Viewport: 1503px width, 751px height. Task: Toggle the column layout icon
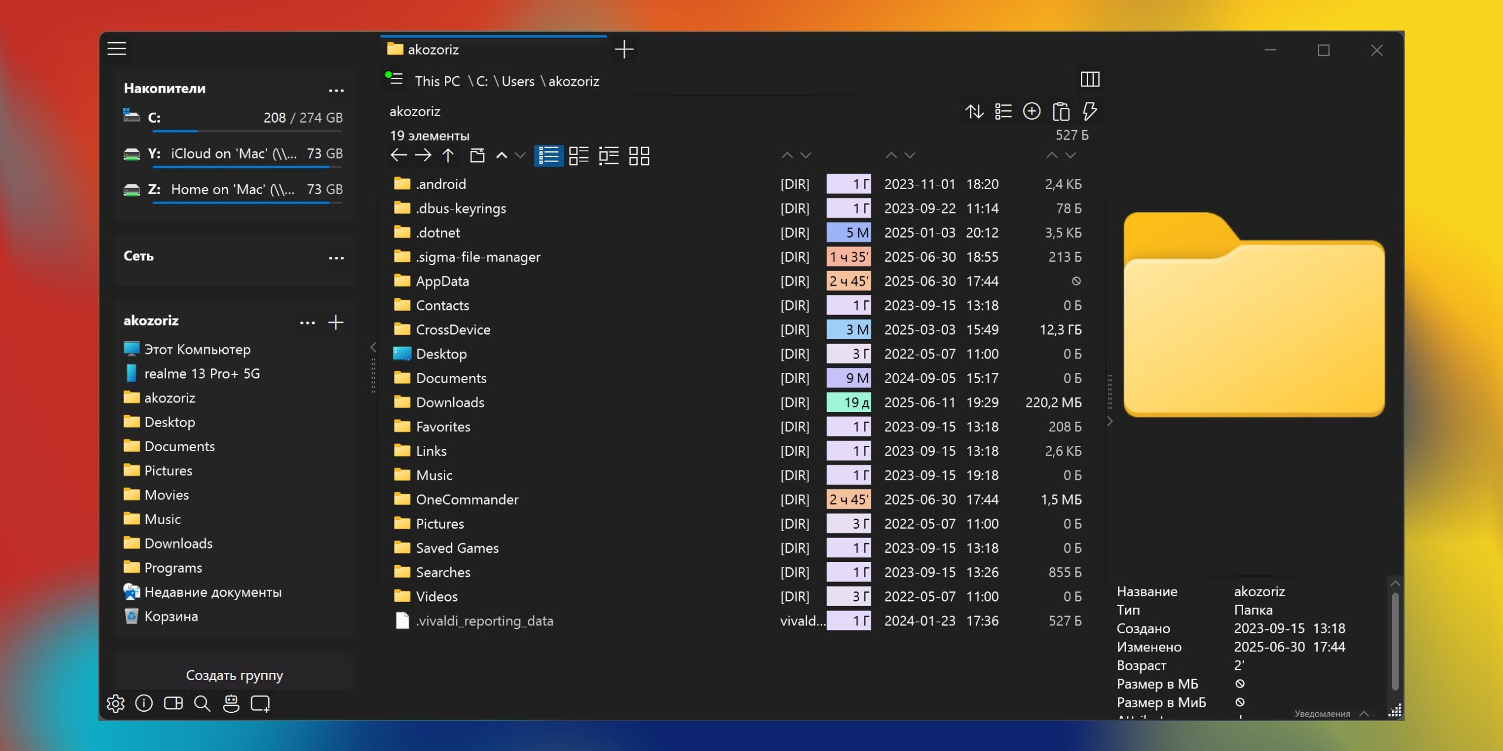point(1090,79)
